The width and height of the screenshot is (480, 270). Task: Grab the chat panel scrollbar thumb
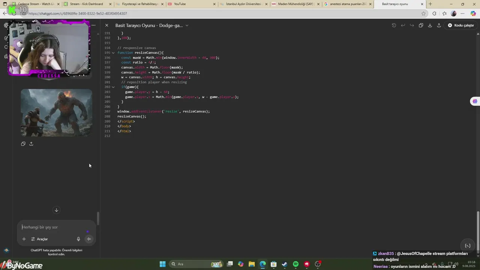pos(98,218)
